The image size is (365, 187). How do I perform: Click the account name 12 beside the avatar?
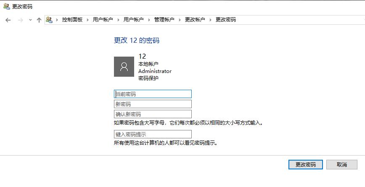pos(142,56)
